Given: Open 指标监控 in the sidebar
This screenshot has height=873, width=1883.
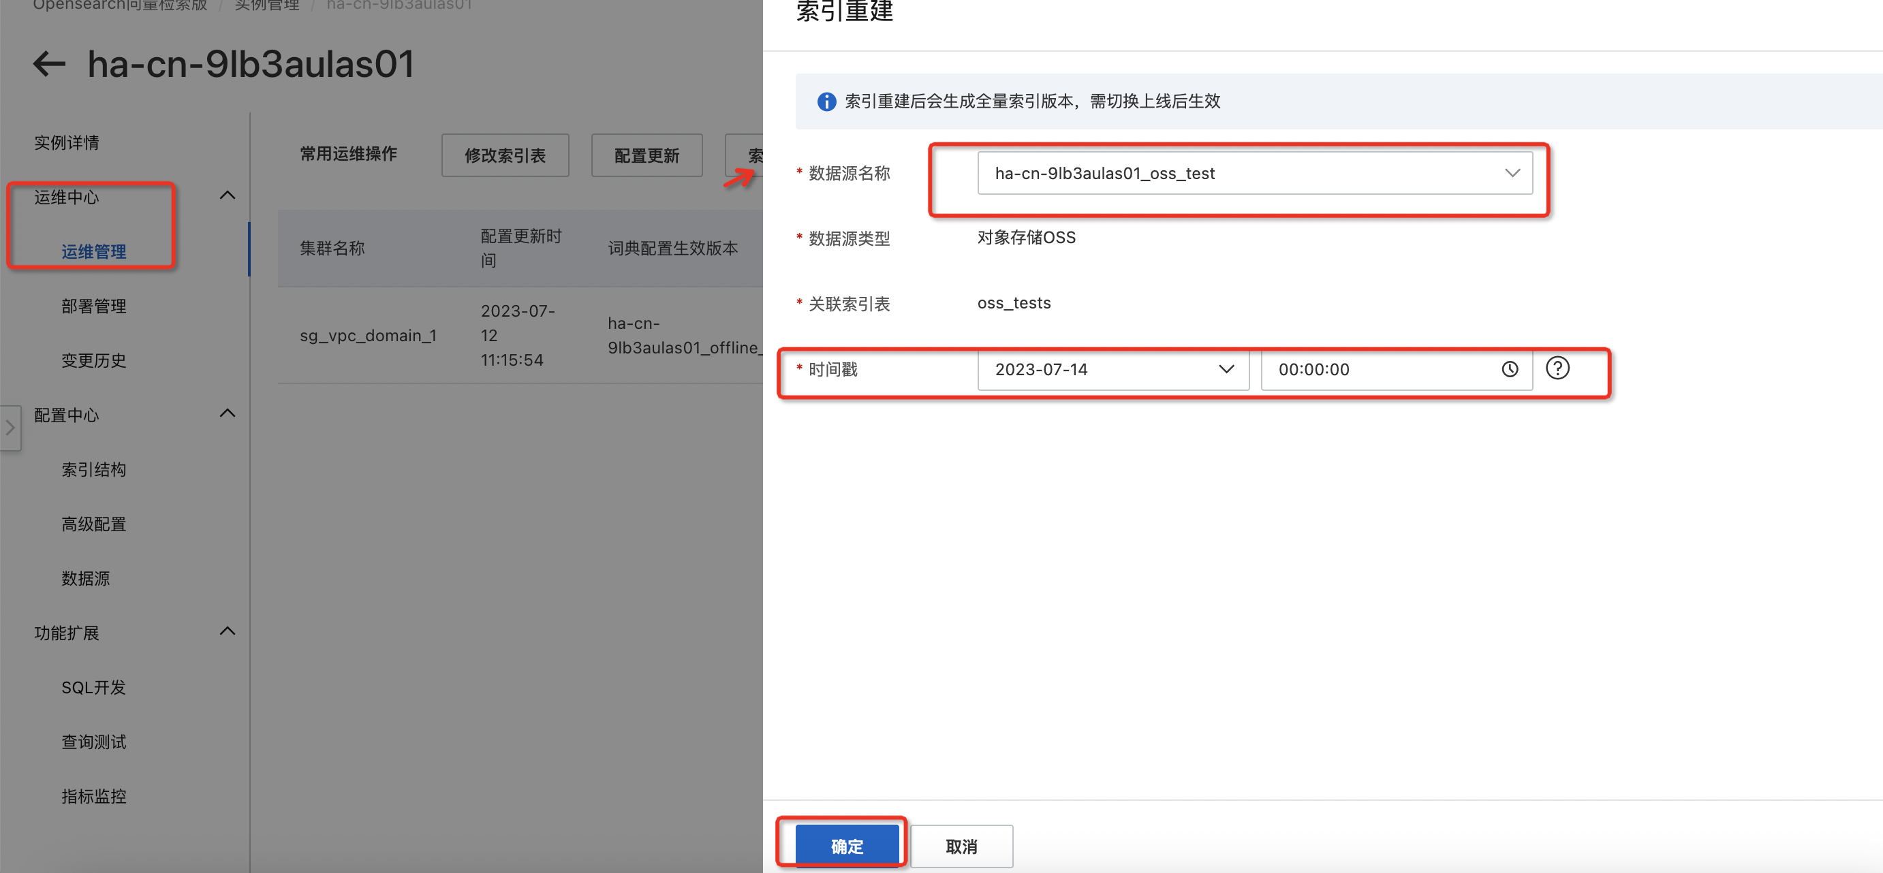Looking at the screenshot, I should [93, 796].
